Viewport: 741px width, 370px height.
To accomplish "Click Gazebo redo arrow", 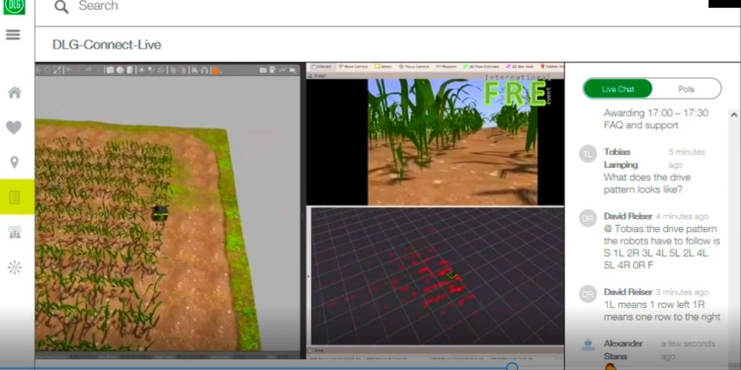I will [x=88, y=70].
